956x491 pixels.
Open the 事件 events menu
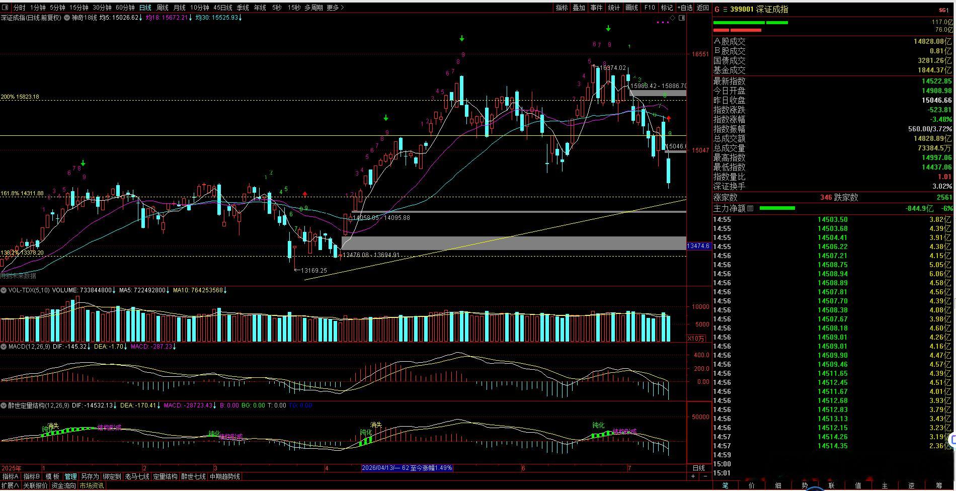596,8
